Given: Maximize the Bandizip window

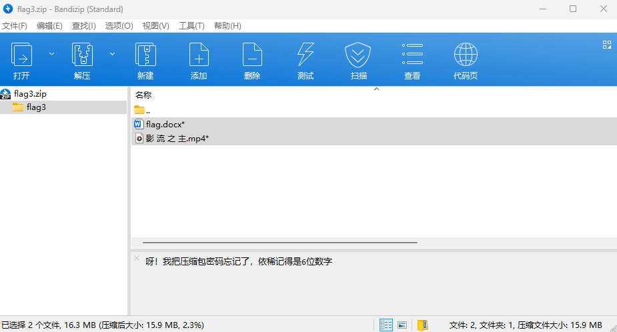Looking at the screenshot, I should (573, 9).
